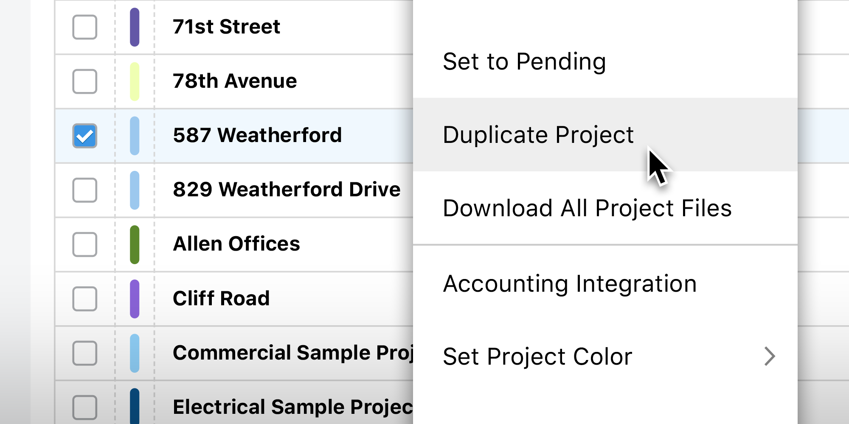Select the Allen Offices checkbox
This screenshot has height=424, width=849.
[x=84, y=244]
